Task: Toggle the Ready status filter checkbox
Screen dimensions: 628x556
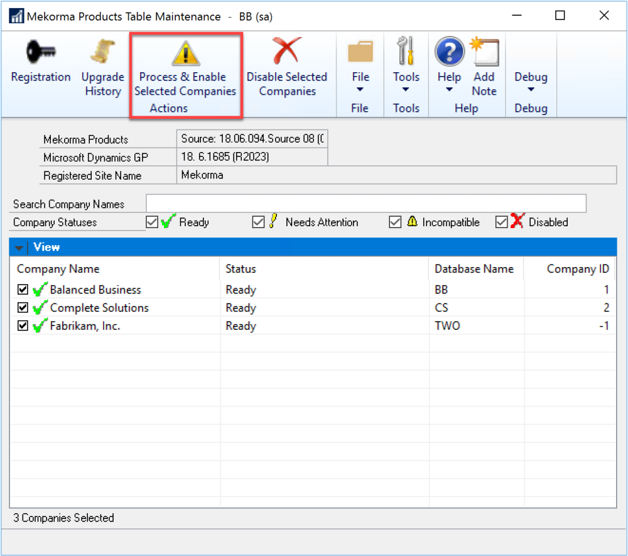Action: [152, 222]
